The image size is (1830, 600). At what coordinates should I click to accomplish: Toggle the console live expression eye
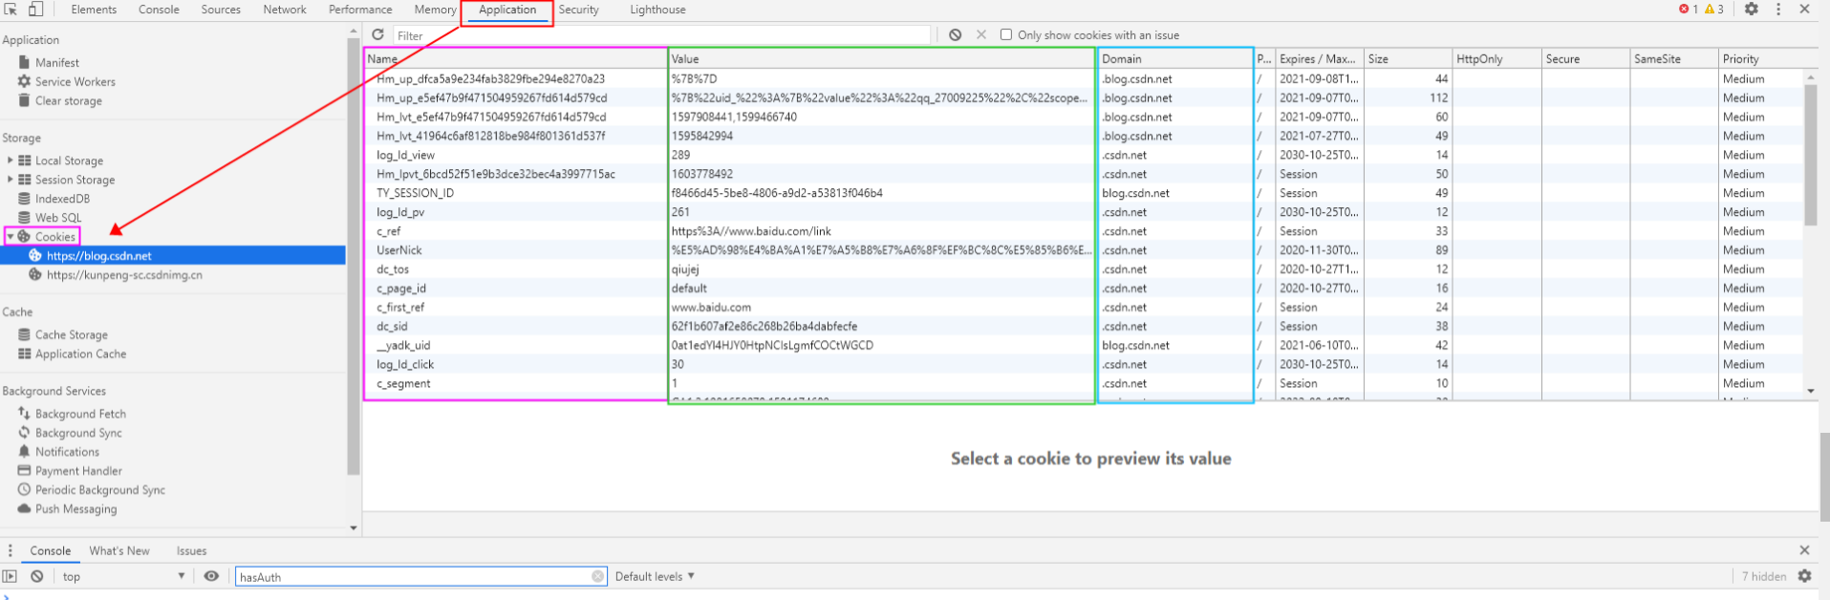211,576
